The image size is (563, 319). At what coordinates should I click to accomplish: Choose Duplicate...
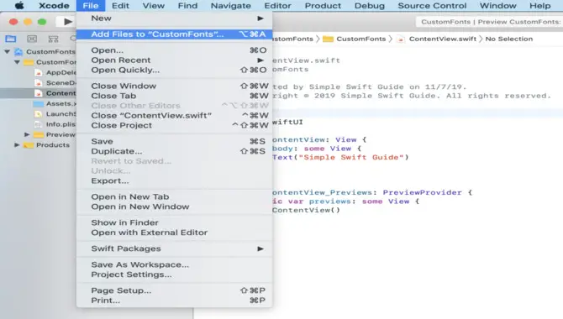(174, 151)
